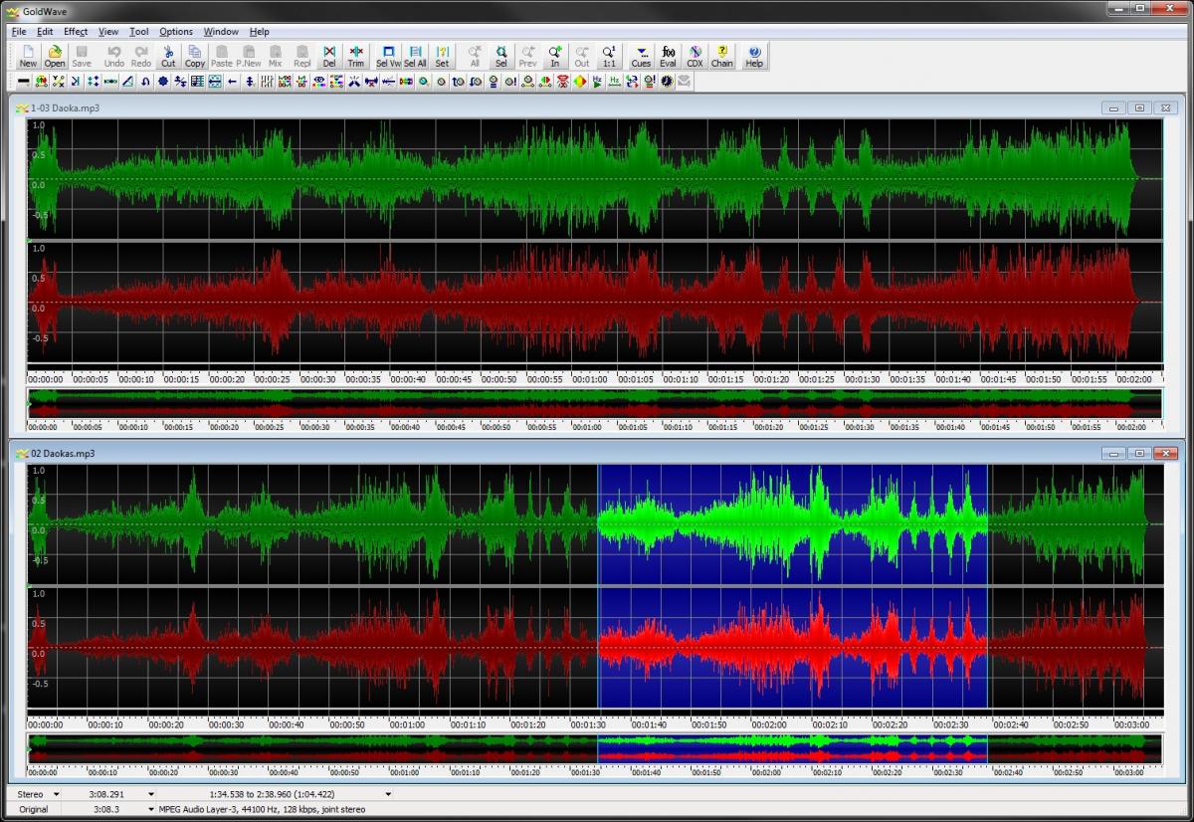Open the View menu
Screen dimensions: 1194x822
[108, 32]
